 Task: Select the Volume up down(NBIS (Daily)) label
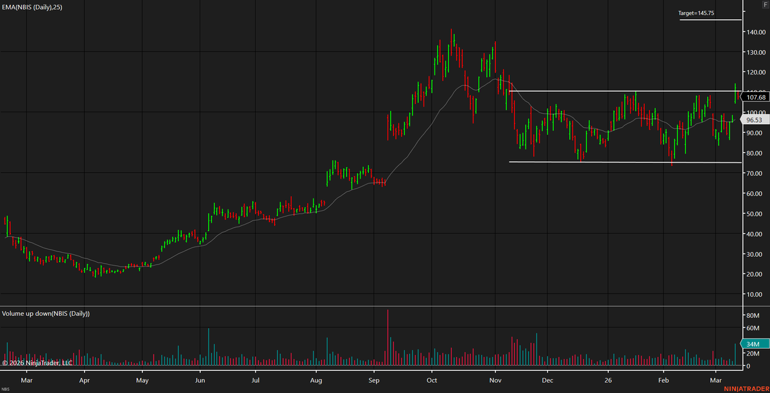[46, 313]
